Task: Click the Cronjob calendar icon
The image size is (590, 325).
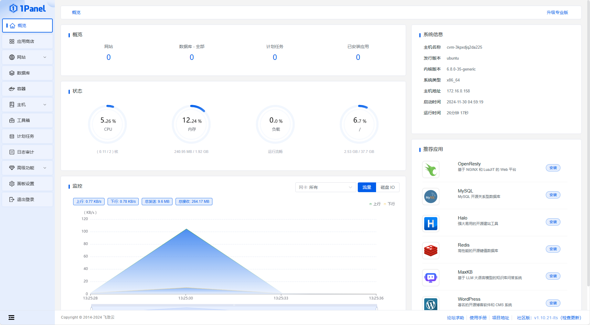Action: [x=12, y=136]
